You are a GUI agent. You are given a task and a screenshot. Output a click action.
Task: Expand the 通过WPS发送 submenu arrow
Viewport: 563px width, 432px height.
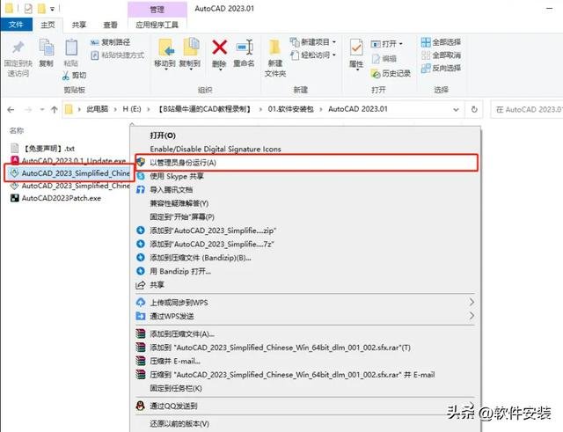[x=472, y=316]
